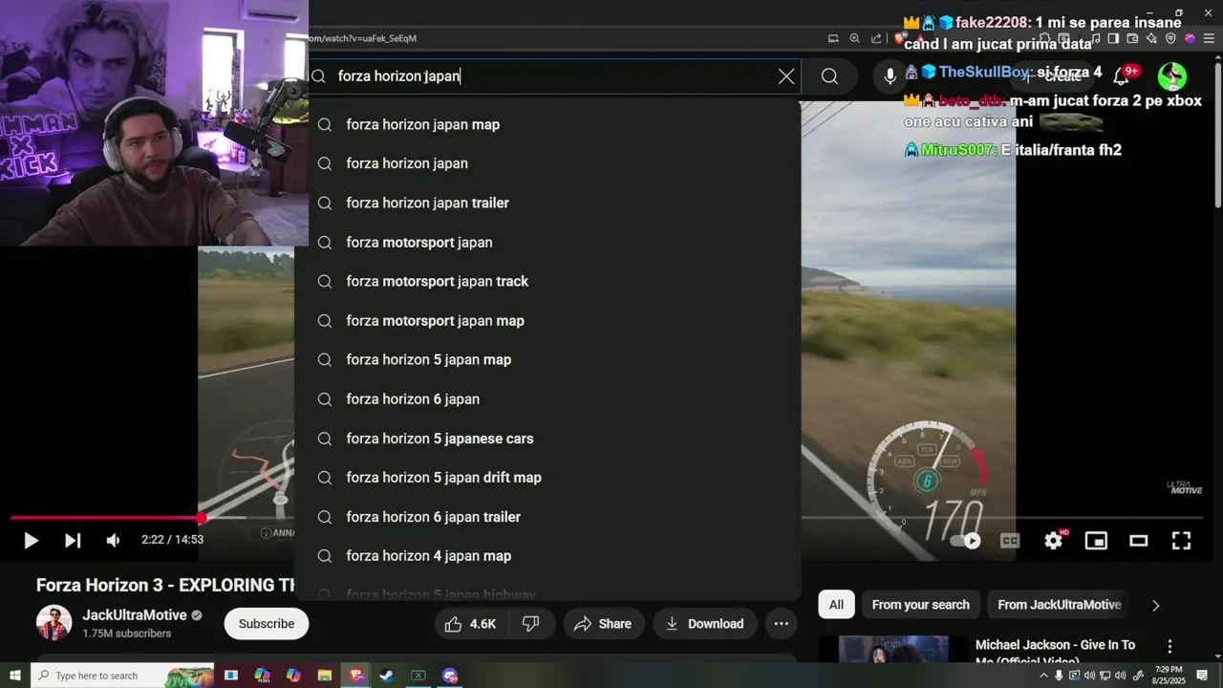Select suggestion 'forza horizon japan trailer'

click(548, 203)
